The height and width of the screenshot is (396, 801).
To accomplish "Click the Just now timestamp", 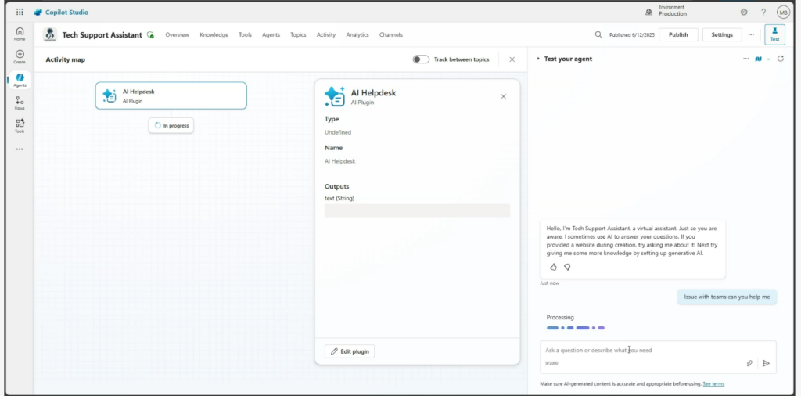I will 549,283.
